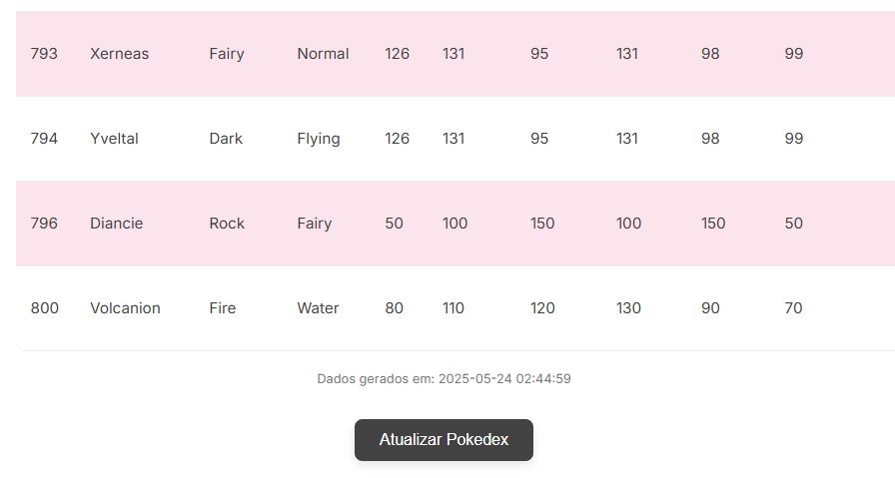Click the Diancie name cell
895x478 pixels.
[116, 224]
